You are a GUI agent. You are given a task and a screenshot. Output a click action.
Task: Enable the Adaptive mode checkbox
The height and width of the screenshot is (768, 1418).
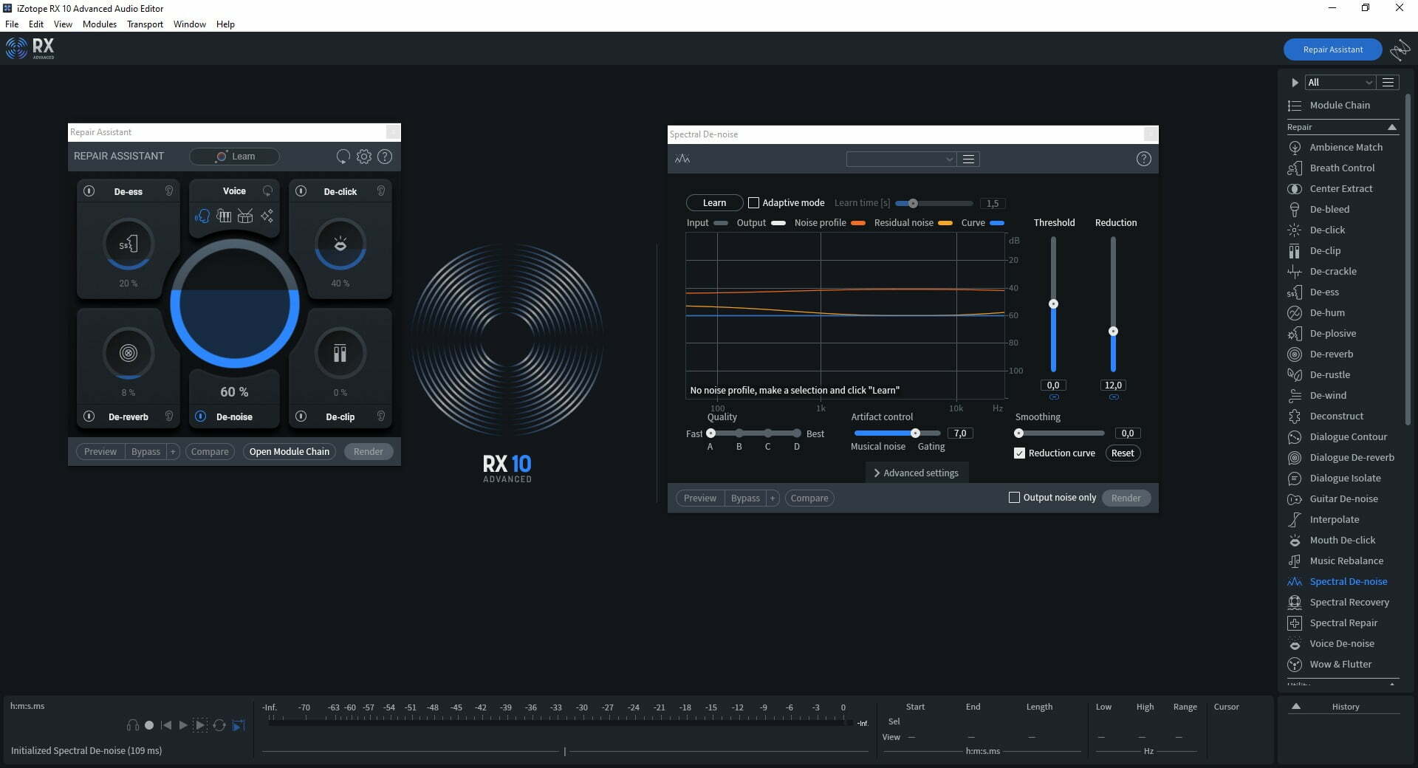pos(753,203)
